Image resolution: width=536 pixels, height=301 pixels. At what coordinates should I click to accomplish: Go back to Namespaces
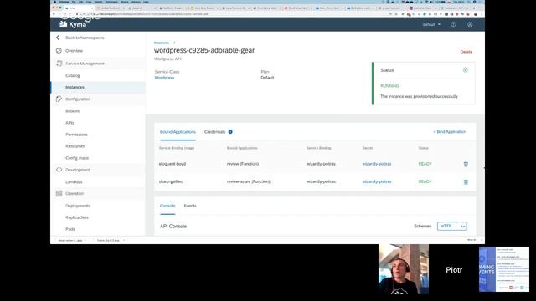(85, 38)
